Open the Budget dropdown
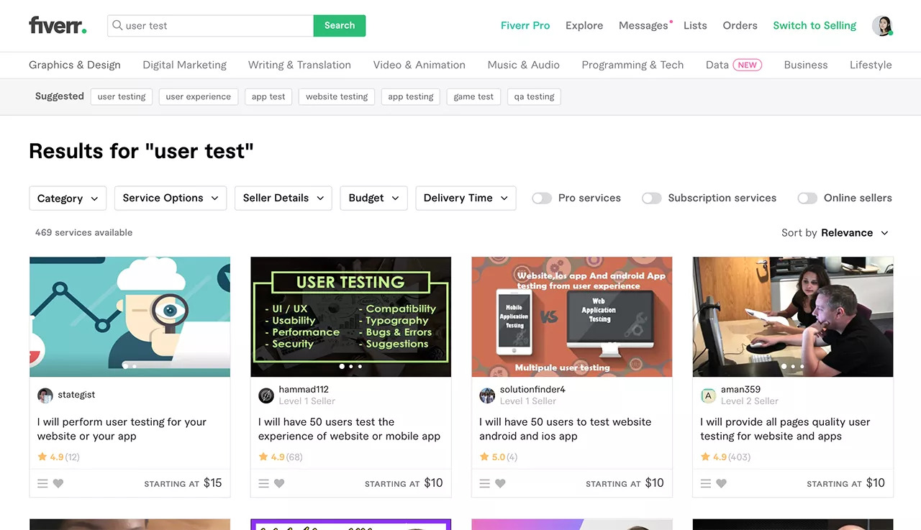921x530 pixels. pyautogui.click(x=373, y=198)
